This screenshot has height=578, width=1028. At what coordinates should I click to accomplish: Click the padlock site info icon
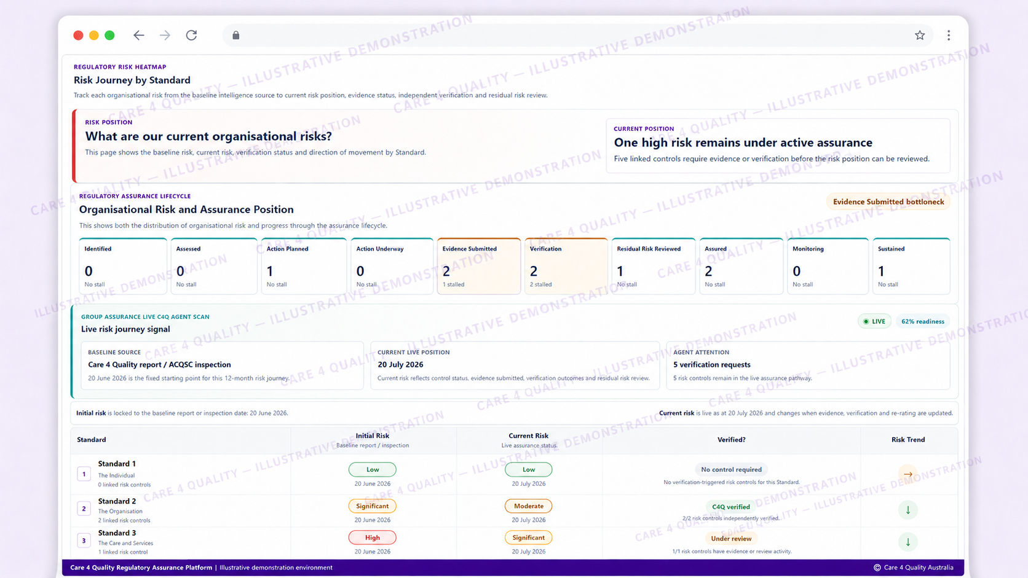tap(235, 35)
